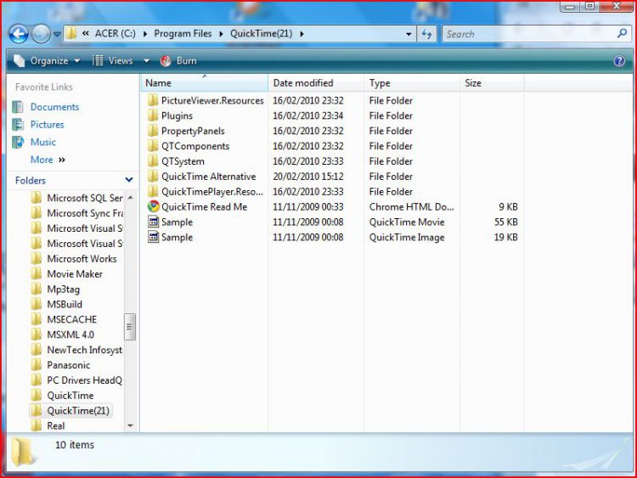Click the double chevron before ACER (C:)
Viewport: 637px width, 478px height.
85,34
